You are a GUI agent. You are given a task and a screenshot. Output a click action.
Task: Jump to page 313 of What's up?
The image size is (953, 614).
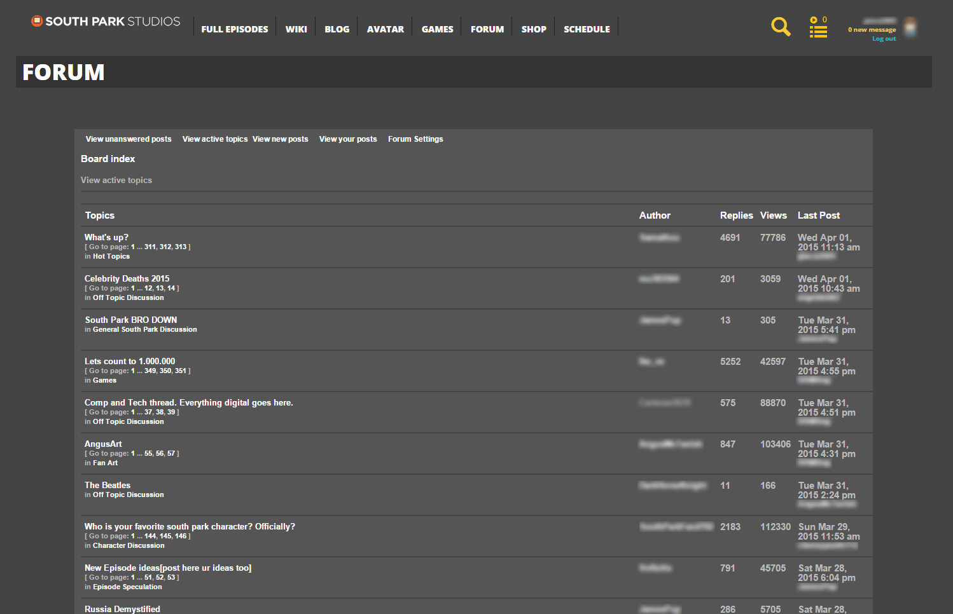[181, 247]
